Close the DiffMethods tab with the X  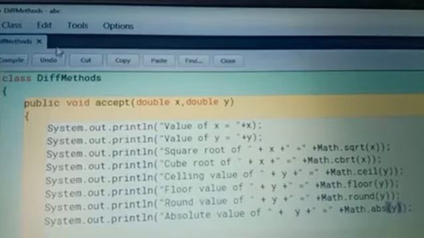pos(39,41)
